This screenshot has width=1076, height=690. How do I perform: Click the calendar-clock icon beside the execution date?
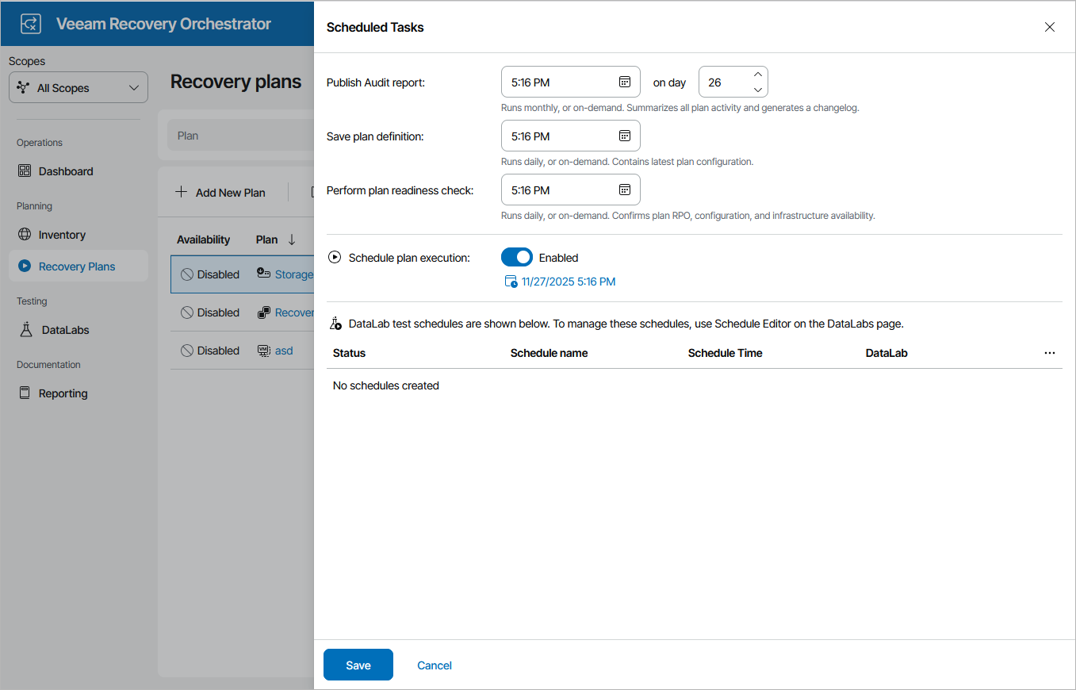511,281
